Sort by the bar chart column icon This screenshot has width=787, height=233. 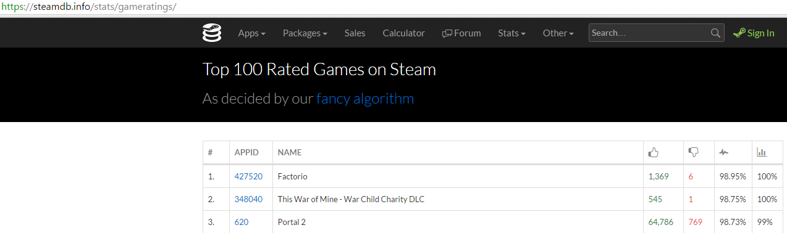click(762, 152)
